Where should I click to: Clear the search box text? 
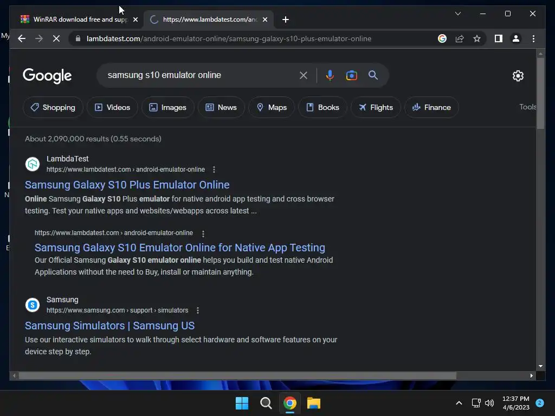click(304, 75)
